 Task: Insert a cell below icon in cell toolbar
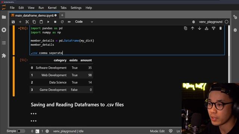coord(214,28)
